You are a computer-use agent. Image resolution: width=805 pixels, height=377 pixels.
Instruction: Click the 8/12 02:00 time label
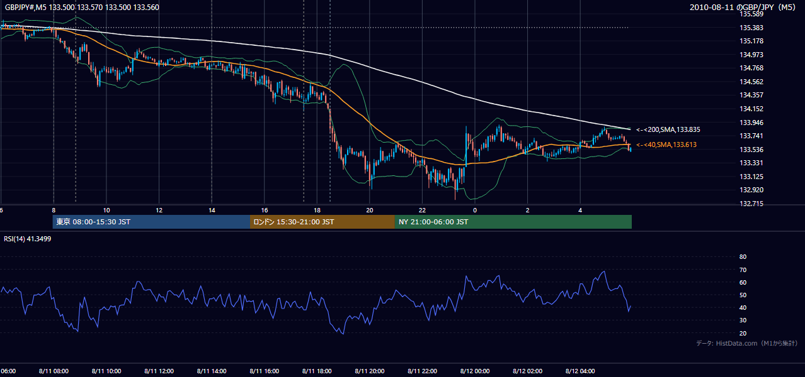[527, 371]
